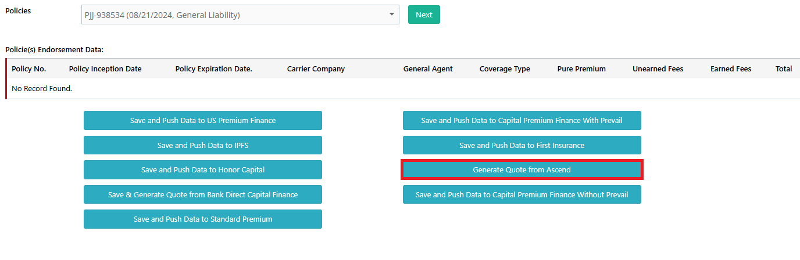Select the PJJ-938534 policy combo box
The width and height of the screenshot is (800, 260).
pyautogui.click(x=240, y=15)
